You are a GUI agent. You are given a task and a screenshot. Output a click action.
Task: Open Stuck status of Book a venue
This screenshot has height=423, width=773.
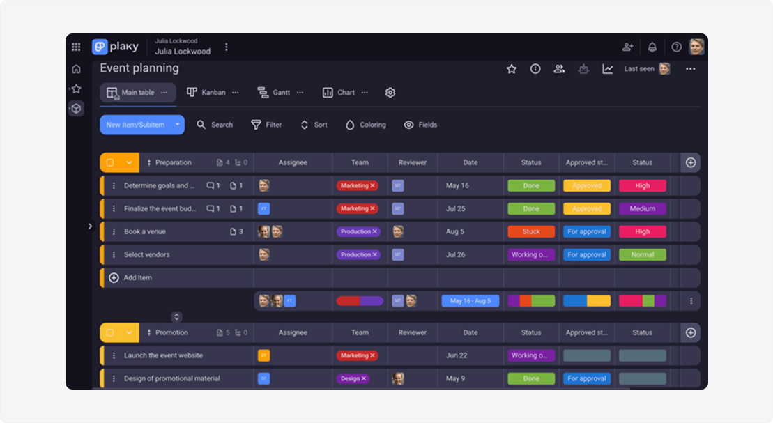pyautogui.click(x=531, y=232)
